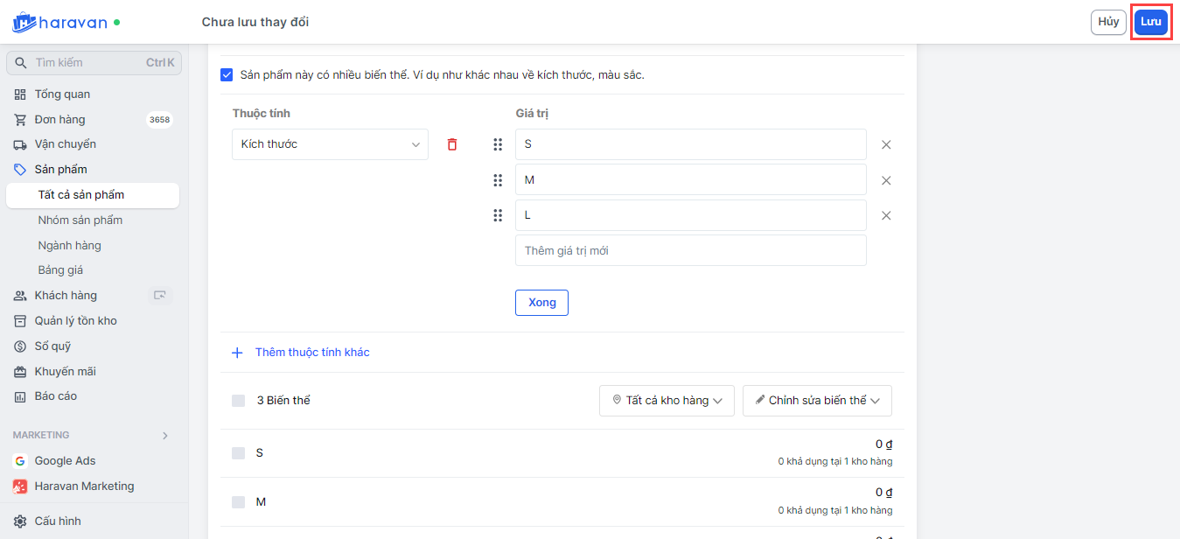Click drag handle of value S

point(498,144)
